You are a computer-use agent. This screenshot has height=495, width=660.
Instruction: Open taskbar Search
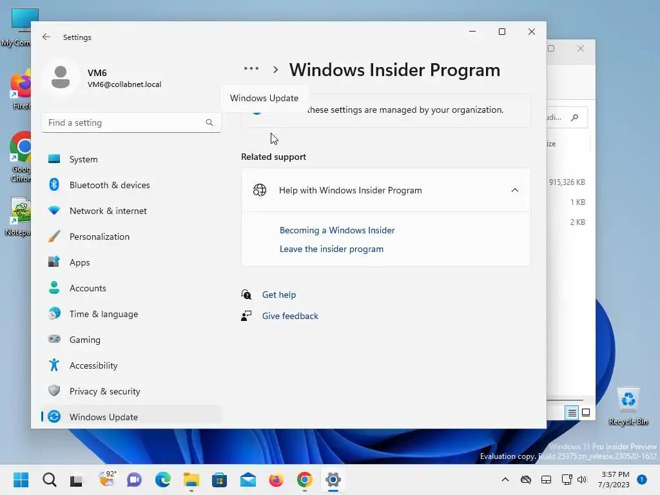(x=49, y=480)
